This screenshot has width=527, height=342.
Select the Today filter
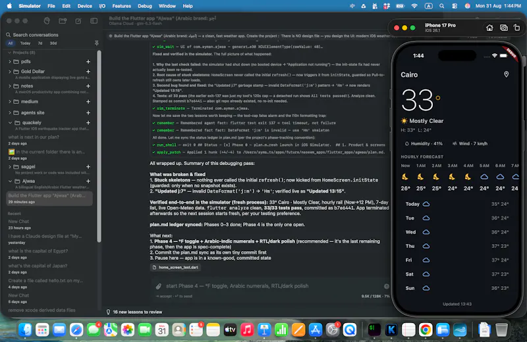point(25,43)
